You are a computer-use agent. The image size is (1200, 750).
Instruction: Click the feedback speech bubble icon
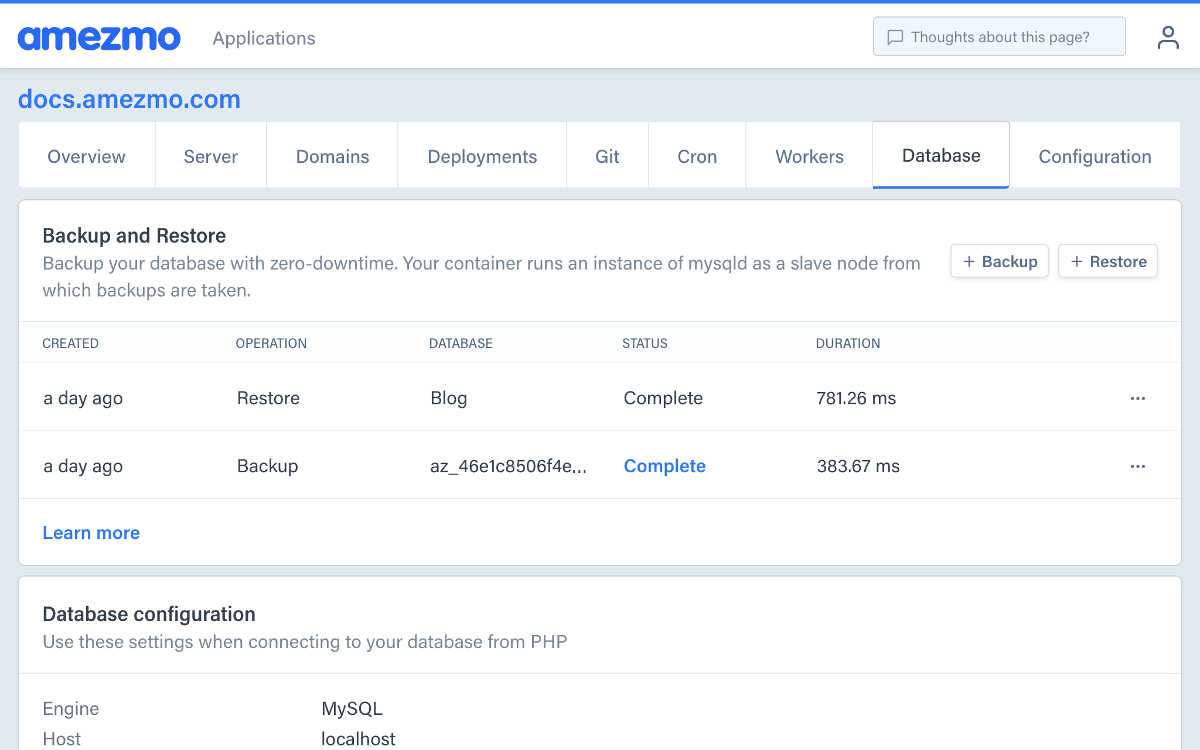(x=895, y=37)
